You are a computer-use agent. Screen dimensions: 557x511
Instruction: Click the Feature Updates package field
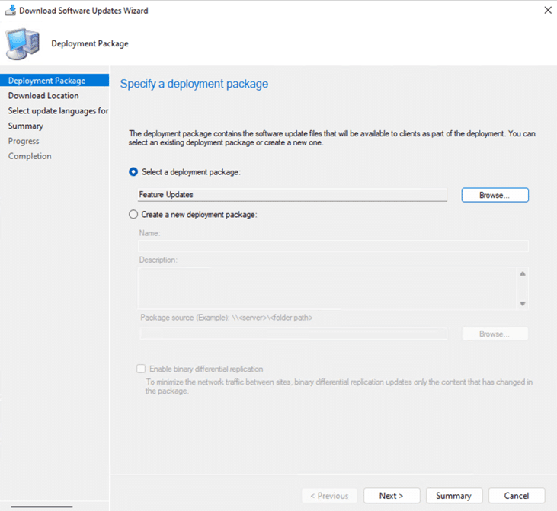pyautogui.click(x=292, y=195)
